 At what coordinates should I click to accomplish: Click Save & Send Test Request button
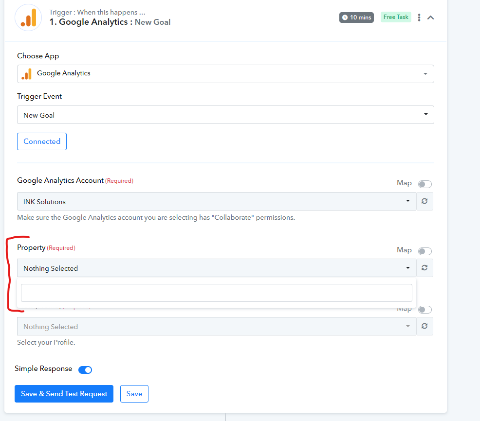[64, 394]
